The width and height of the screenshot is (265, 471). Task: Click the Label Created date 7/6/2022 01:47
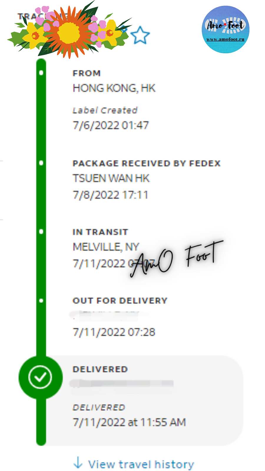[111, 125]
